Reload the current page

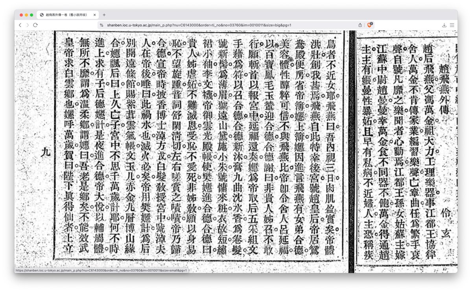pos(35,25)
